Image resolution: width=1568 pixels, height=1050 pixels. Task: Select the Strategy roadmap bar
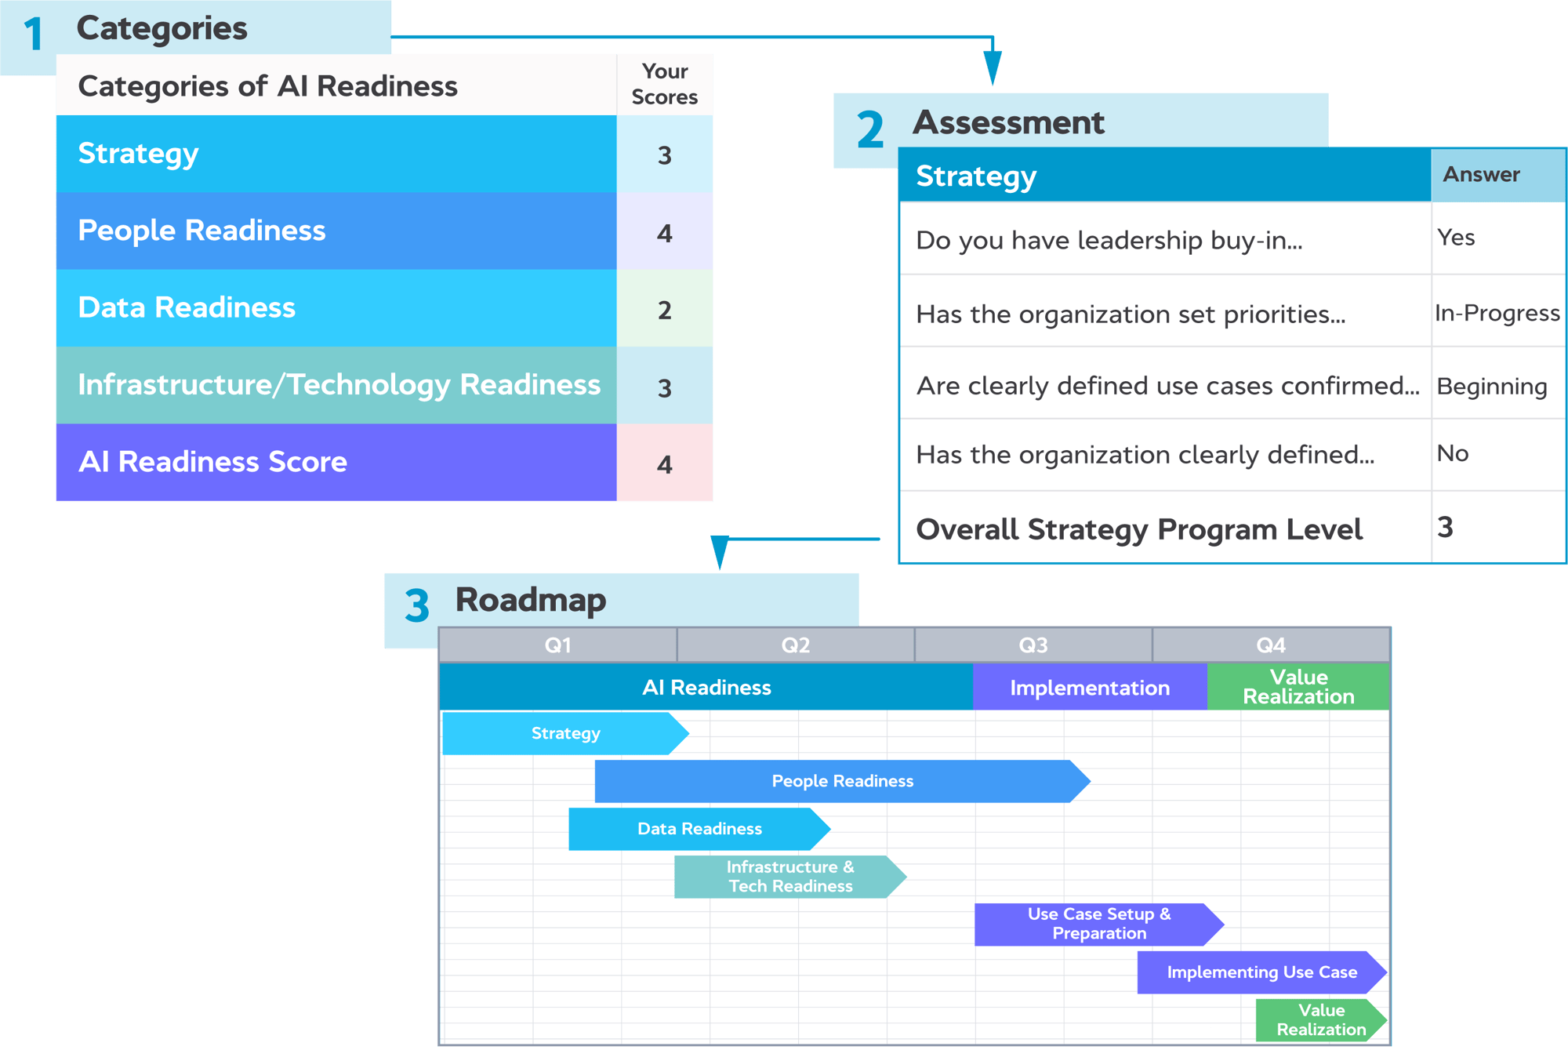[565, 733]
